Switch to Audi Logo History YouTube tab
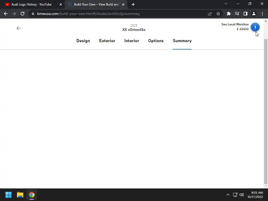The width and height of the screenshot is (268, 201). pos(31,4)
